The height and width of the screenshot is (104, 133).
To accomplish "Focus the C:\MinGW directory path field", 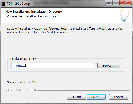I will tap(52, 66).
